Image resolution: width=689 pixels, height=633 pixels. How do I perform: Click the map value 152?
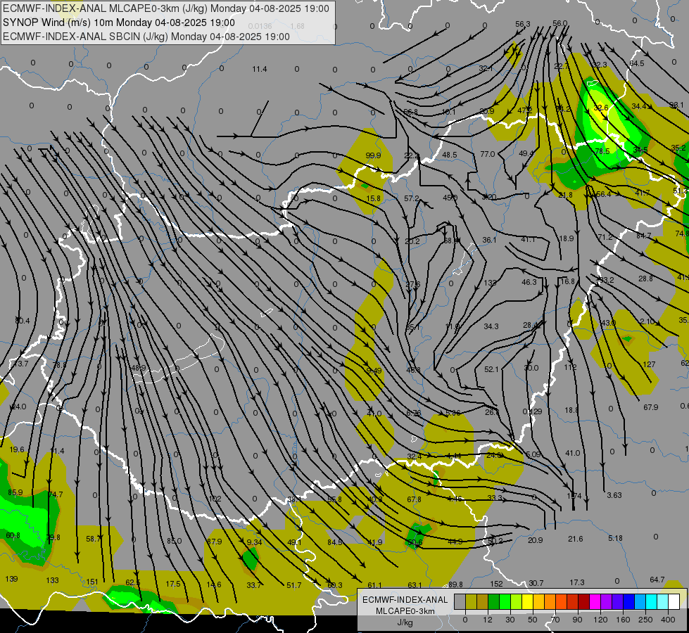pyautogui.click(x=496, y=584)
